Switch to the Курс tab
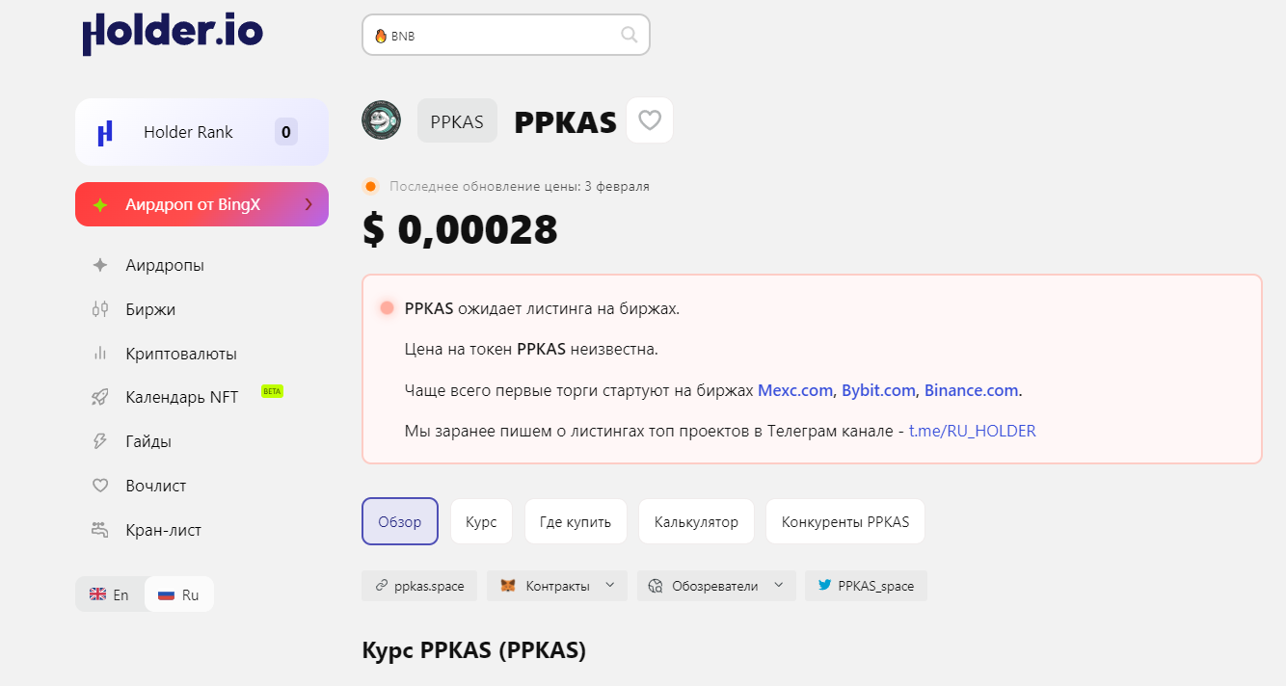1286x686 pixels. tap(481, 522)
